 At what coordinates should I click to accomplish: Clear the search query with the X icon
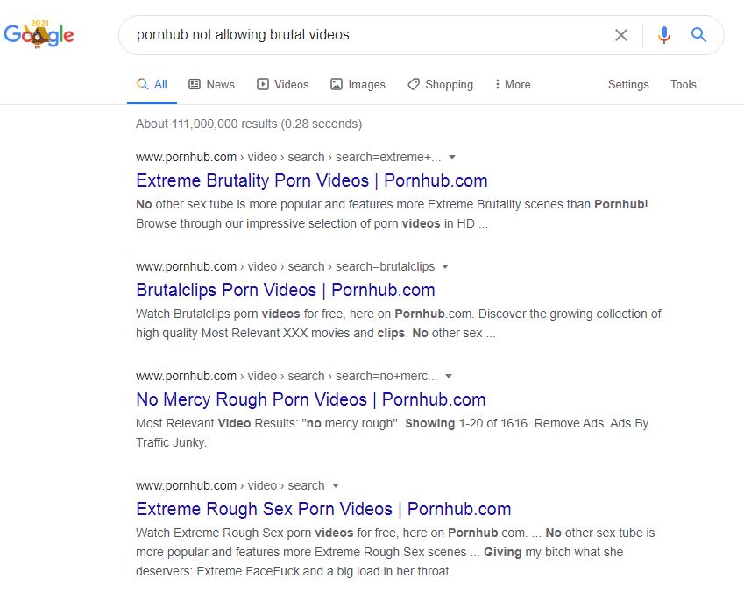(621, 35)
